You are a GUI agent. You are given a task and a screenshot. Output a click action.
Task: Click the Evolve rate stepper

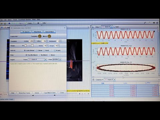pos(34,41)
